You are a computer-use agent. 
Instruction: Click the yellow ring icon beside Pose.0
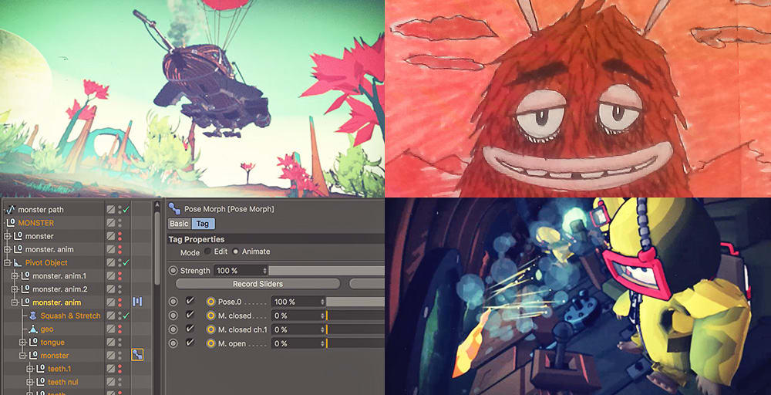pyautogui.click(x=211, y=302)
